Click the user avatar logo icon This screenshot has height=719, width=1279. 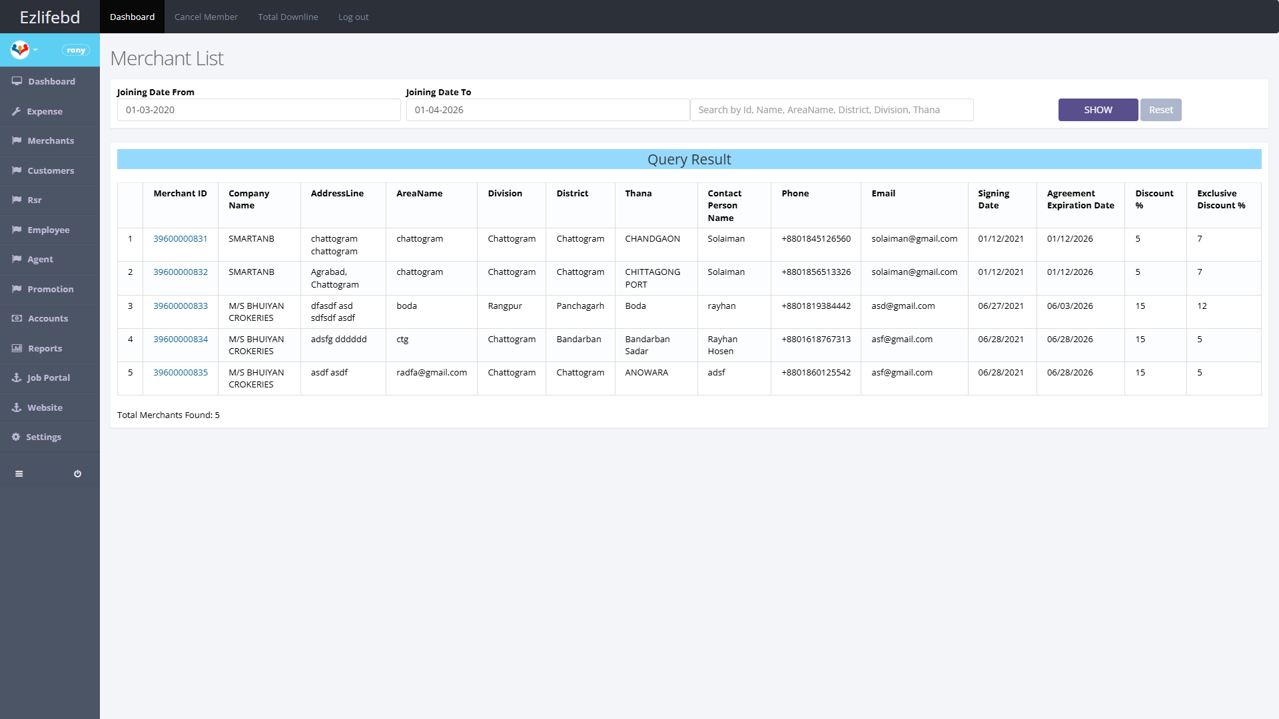[x=20, y=49]
